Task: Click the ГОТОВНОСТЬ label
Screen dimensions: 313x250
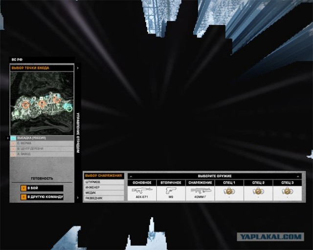Action: [x=42, y=179]
